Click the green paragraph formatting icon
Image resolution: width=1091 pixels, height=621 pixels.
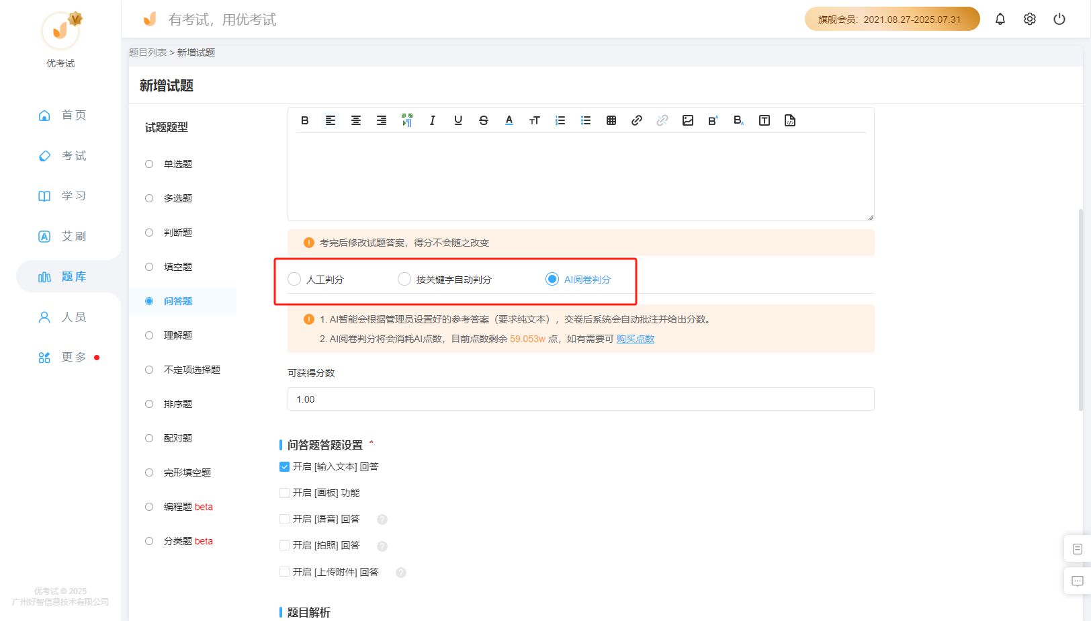tap(407, 120)
